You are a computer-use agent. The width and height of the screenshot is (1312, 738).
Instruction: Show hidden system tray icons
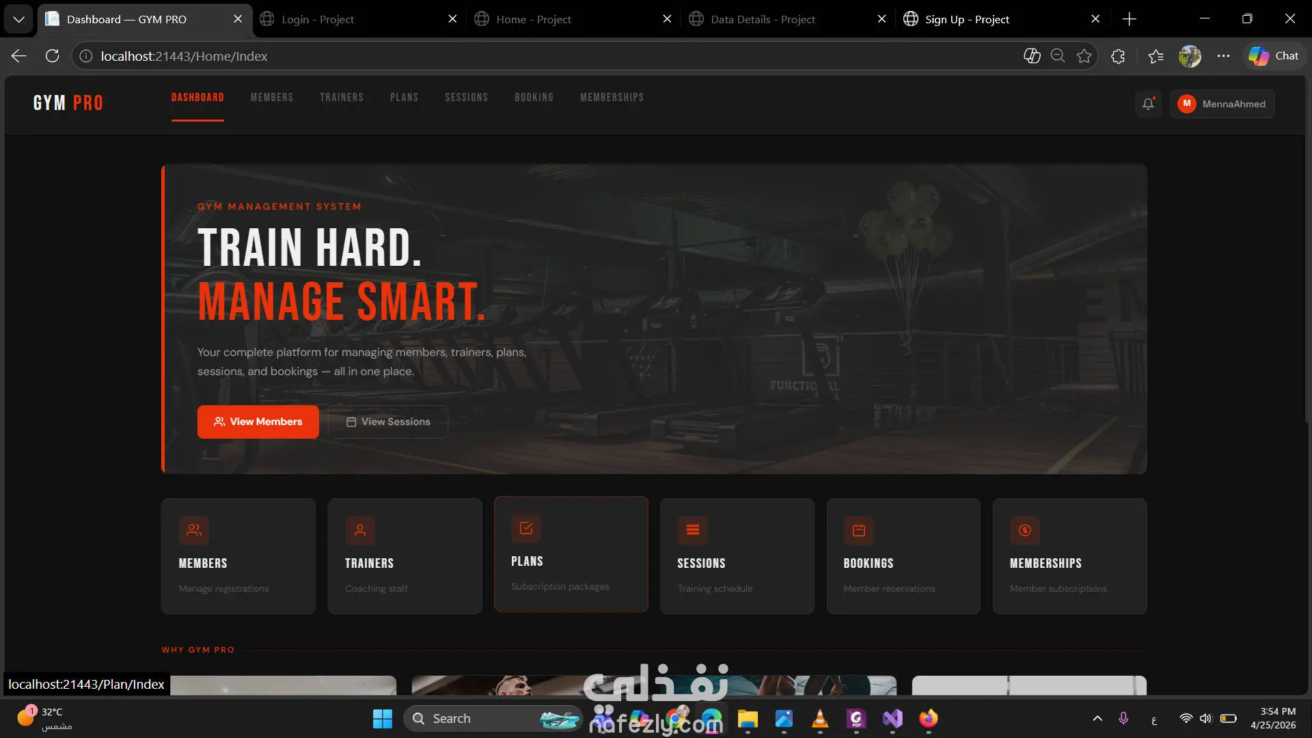click(x=1097, y=719)
